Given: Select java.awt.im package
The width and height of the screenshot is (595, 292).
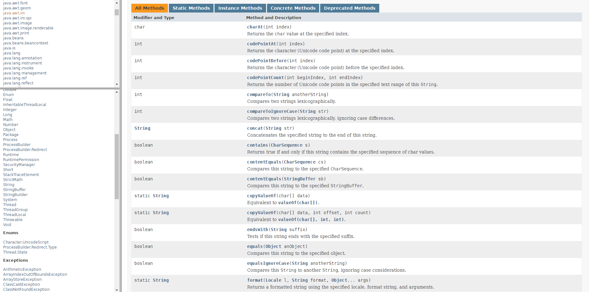Looking at the screenshot, I should [14, 13].
